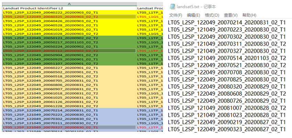292x138 pixels.
Task: Select cell LT05_L2SP_121049_20041028_20200903_02_T2
Action: point(69,34)
